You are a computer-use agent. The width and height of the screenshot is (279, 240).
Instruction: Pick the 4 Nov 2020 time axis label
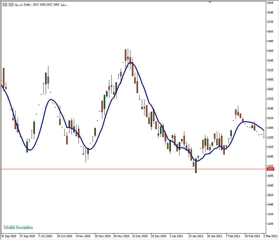[x=84, y=236]
